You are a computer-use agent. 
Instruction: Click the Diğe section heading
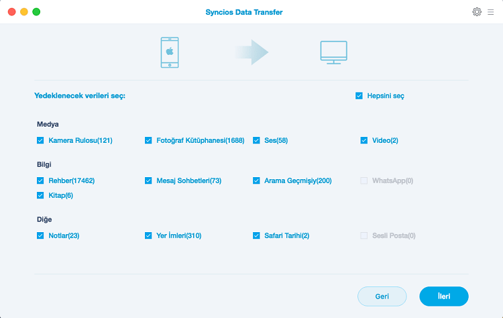coord(44,219)
